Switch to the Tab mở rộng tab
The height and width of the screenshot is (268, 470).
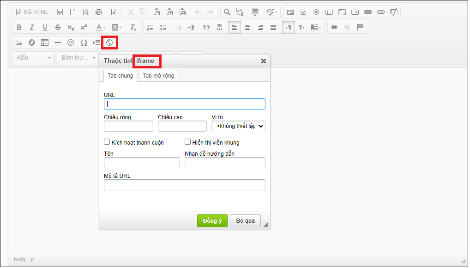tap(158, 75)
